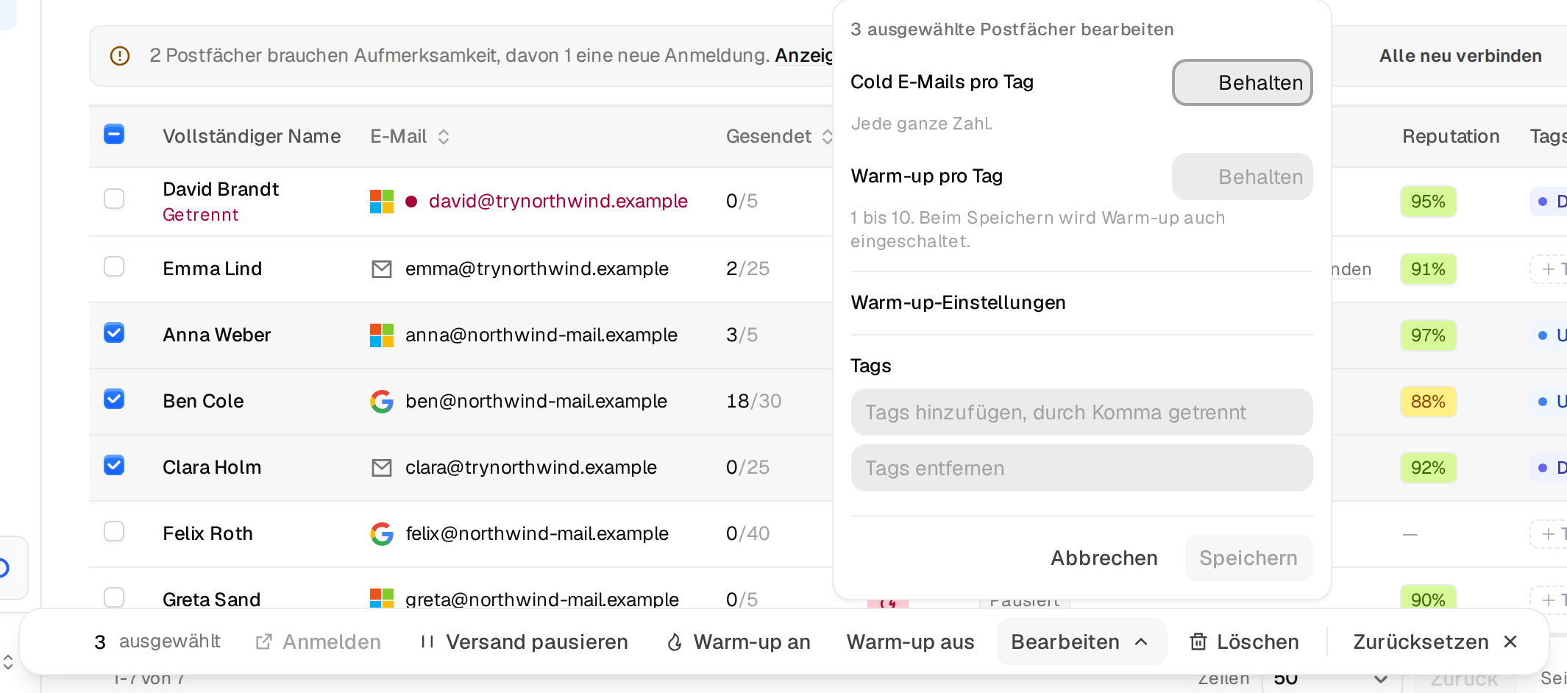Click the 95% reputation badge for David Brandt
1567x693 pixels.
(x=1428, y=202)
